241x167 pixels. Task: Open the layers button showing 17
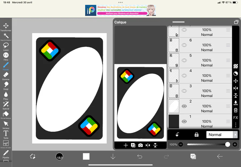pyautogui.click(x=193, y=156)
